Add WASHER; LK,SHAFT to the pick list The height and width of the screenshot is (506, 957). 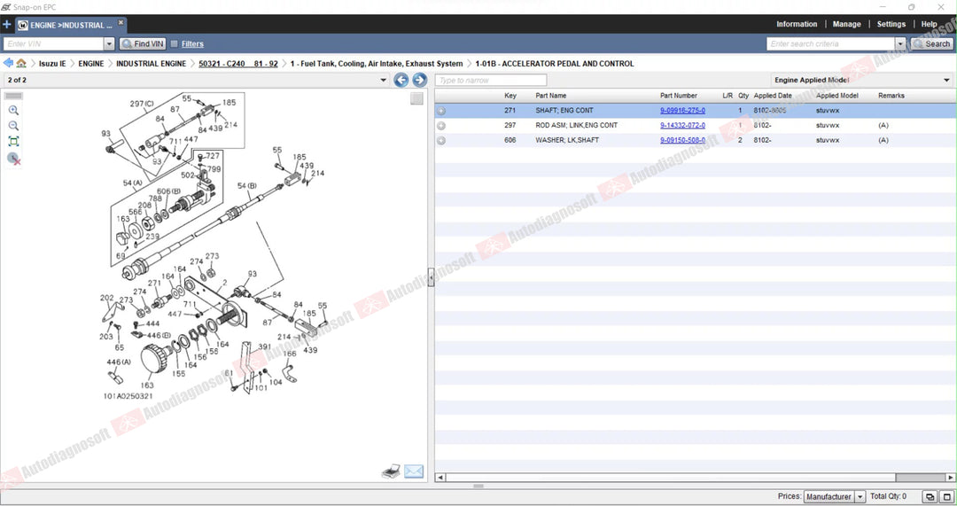pyautogui.click(x=441, y=140)
